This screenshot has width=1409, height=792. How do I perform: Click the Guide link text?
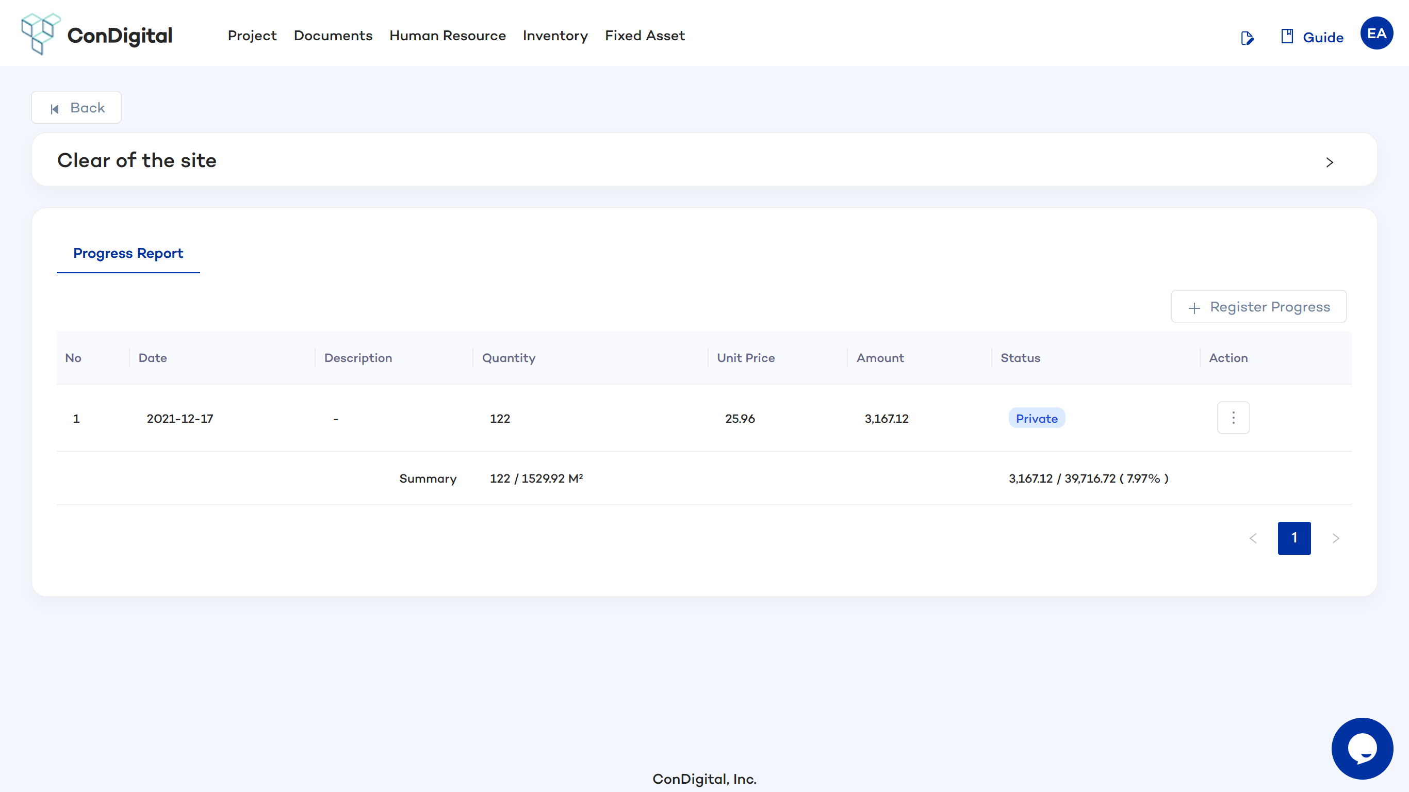click(x=1322, y=38)
